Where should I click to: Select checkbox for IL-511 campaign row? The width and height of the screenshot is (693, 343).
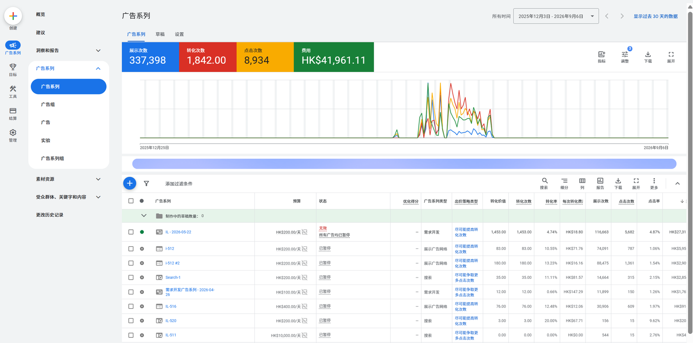pyautogui.click(x=131, y=335)
